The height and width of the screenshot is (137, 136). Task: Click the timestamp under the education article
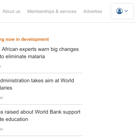(1, 129)
